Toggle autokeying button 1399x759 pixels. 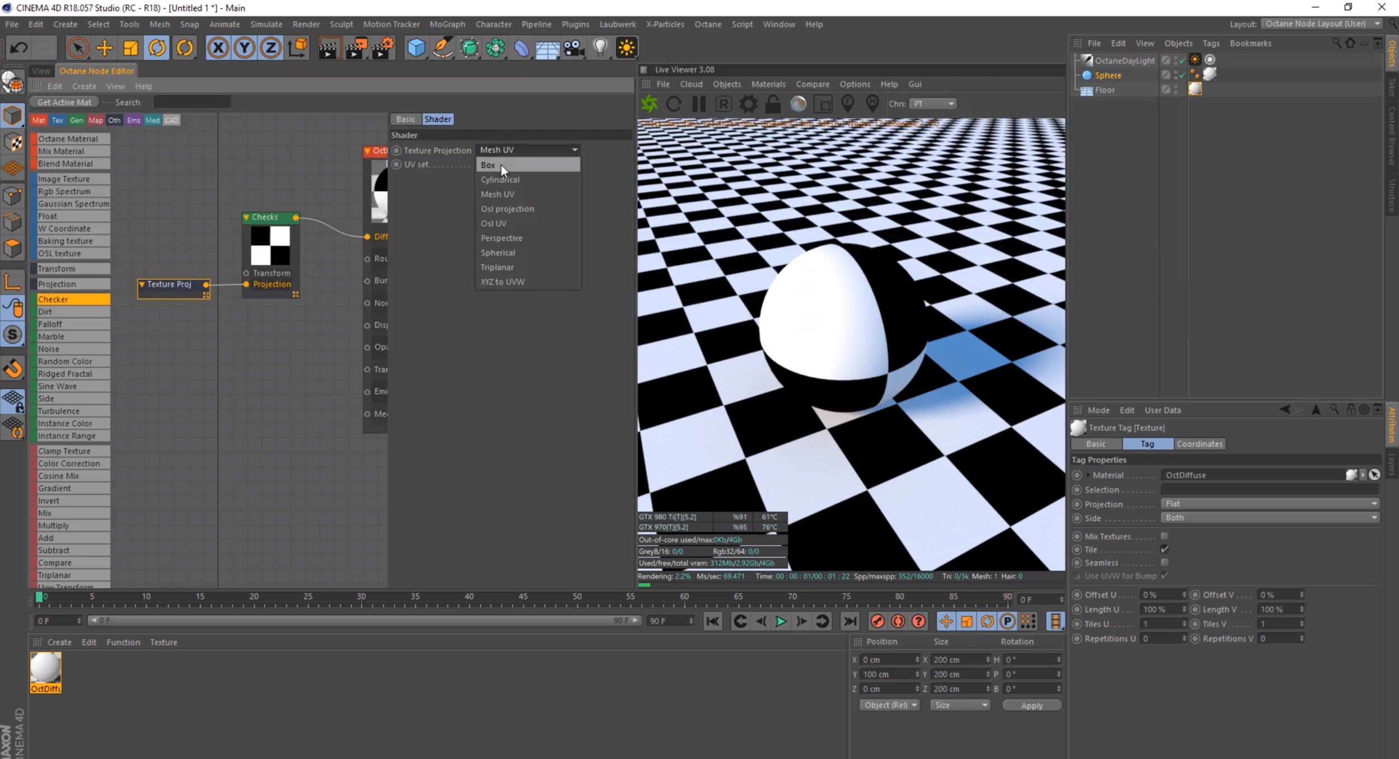pos(898,621)
